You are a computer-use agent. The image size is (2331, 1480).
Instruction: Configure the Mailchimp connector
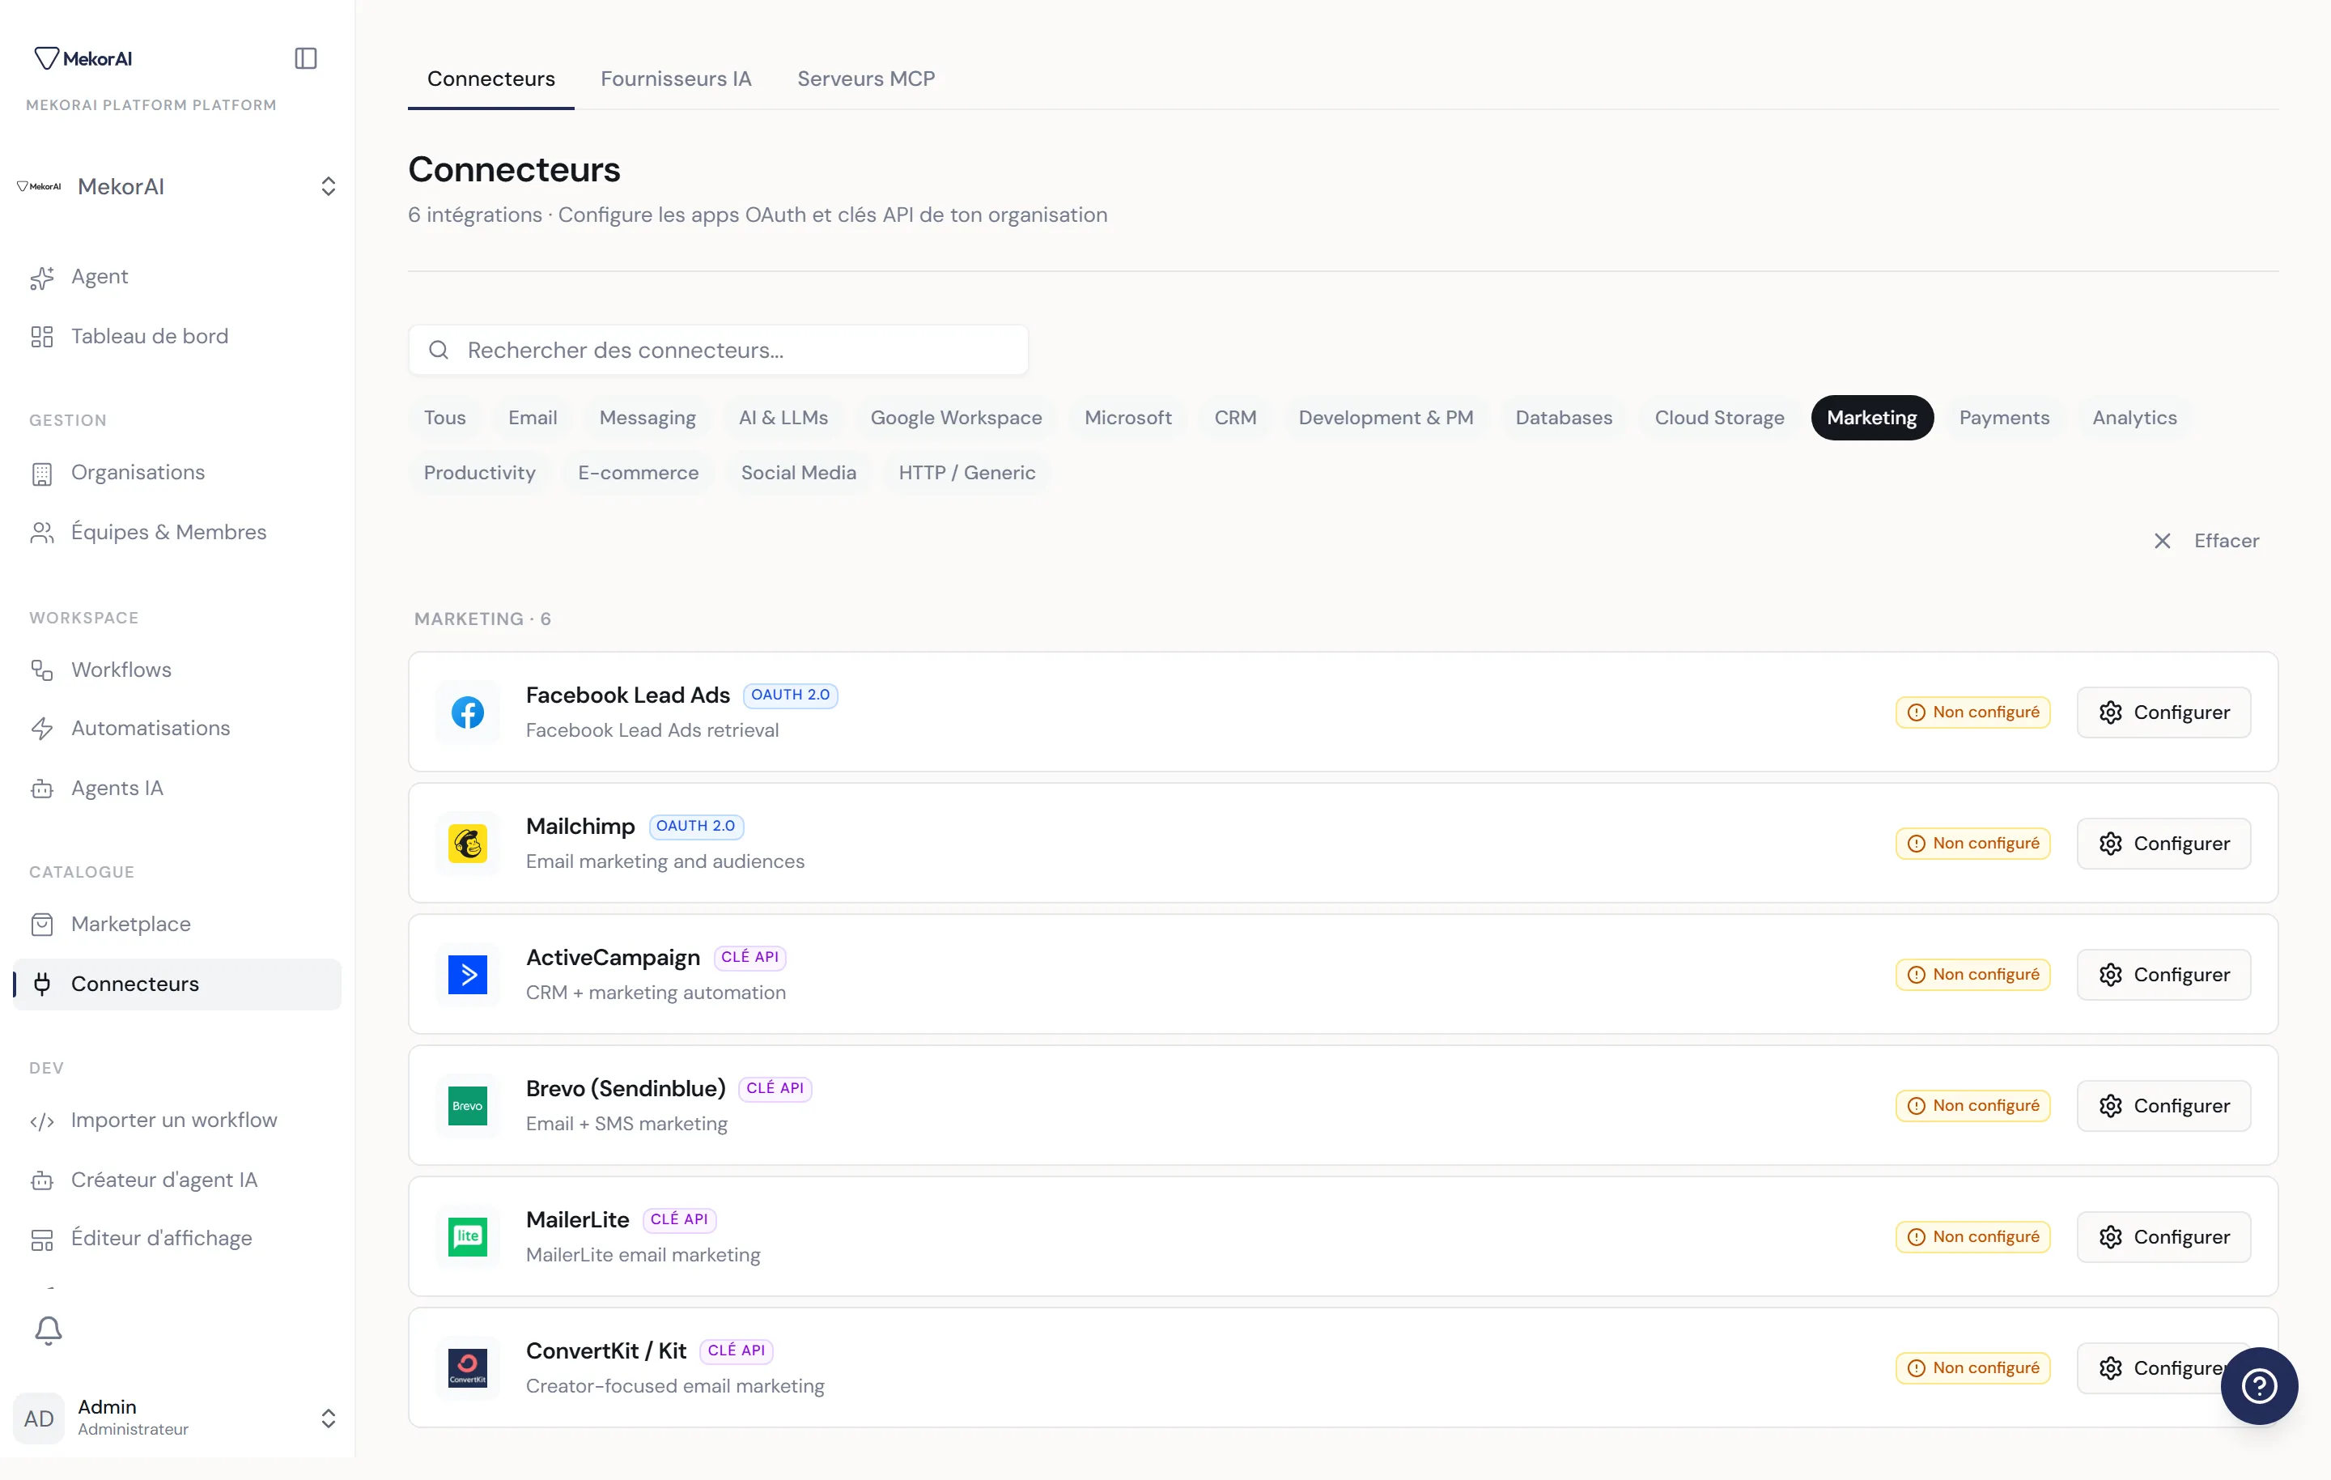tap(2163, 844)
